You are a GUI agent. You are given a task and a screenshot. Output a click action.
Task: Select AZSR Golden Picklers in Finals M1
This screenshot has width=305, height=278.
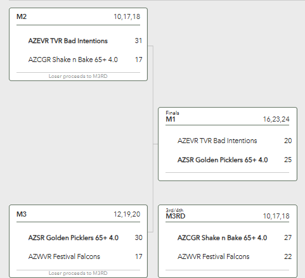pos(223,160)
